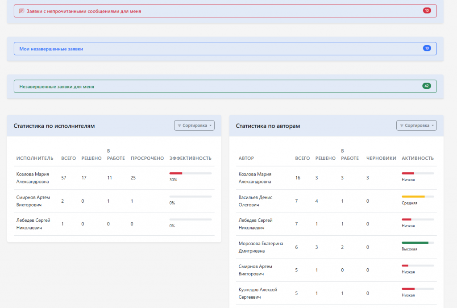Open Мои незавершенные заявки list
Image resolution: width=457 pixels, height=308 pixels.
pos(51,49)
